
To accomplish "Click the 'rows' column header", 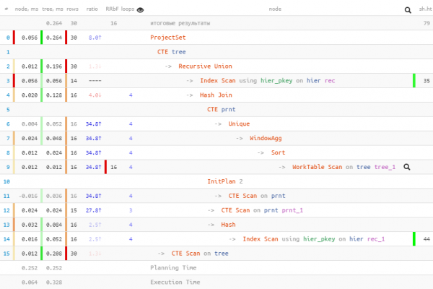I will [x=74, y=10].
